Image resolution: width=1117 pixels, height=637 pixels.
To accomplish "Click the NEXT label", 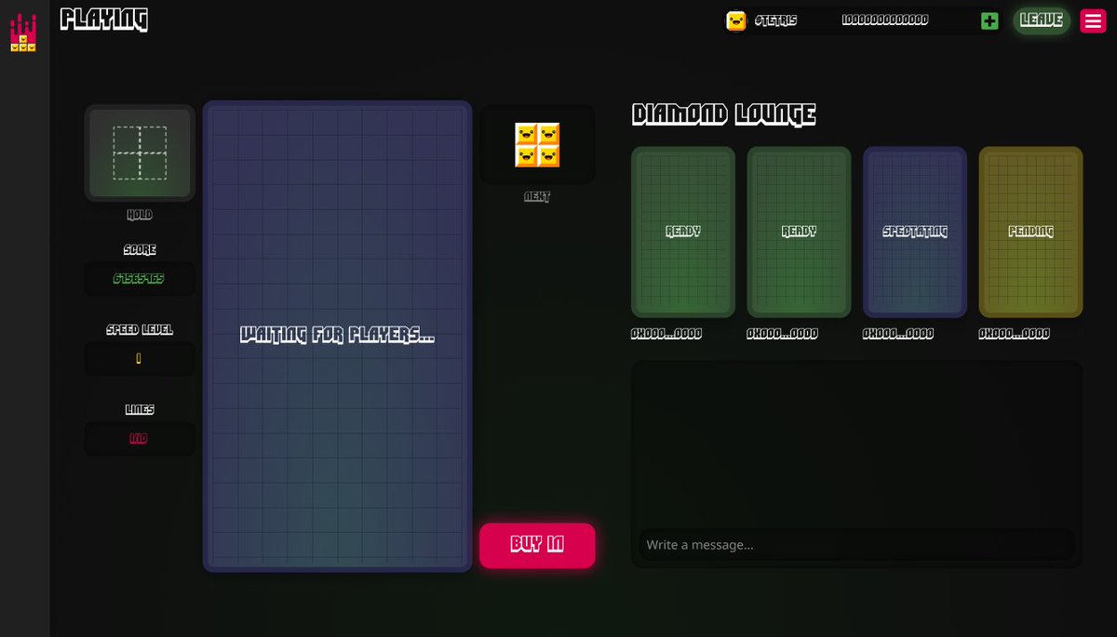I will [x=537, y=197].
